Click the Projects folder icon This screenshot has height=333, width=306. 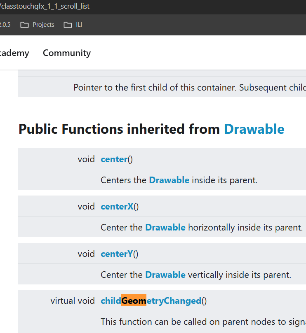24,25
